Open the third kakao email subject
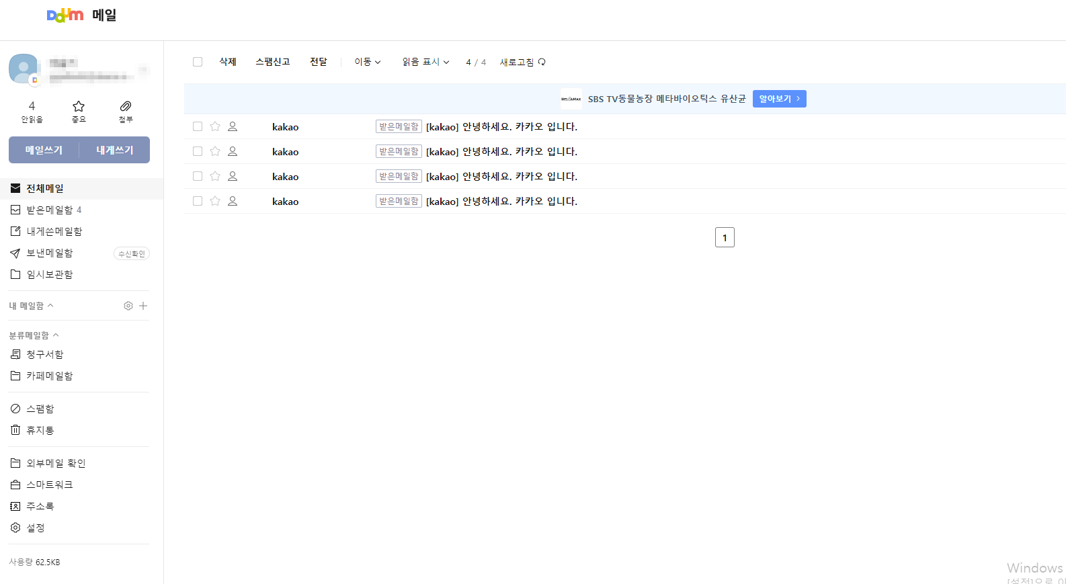 pos(501,177)
